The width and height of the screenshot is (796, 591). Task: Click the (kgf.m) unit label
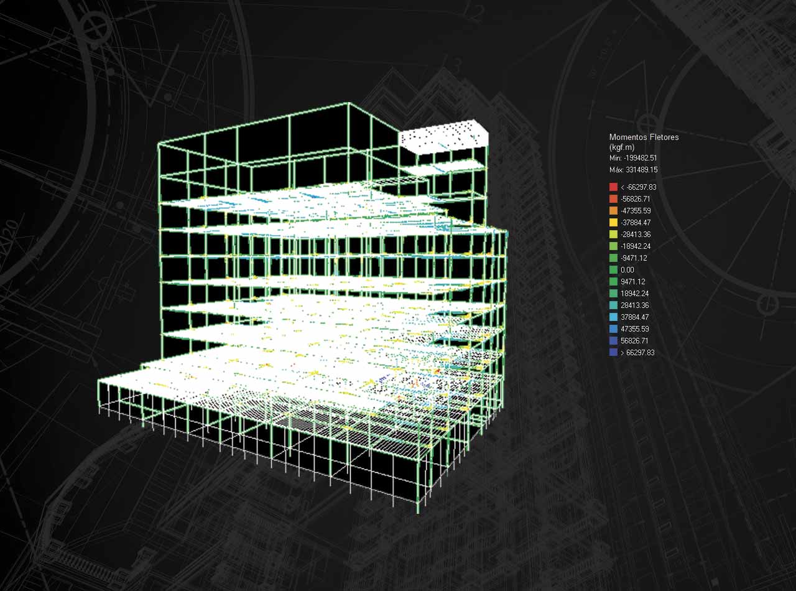tap(622, 147)
